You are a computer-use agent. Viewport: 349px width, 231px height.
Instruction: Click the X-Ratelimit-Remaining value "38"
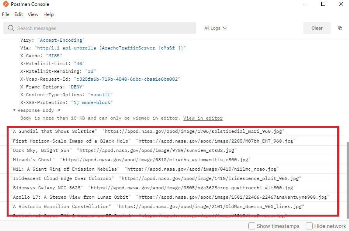tap(90, 71)
